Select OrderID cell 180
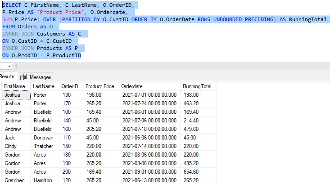 [71, 155]
